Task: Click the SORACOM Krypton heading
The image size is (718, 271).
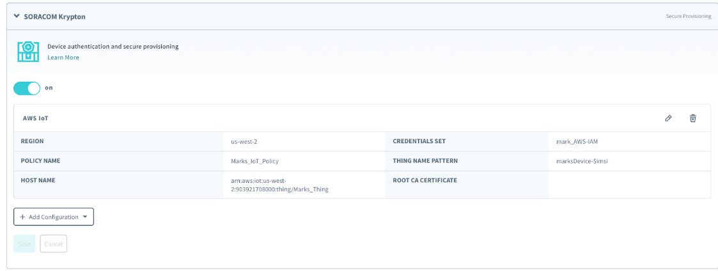Action: tap(54, 17)
